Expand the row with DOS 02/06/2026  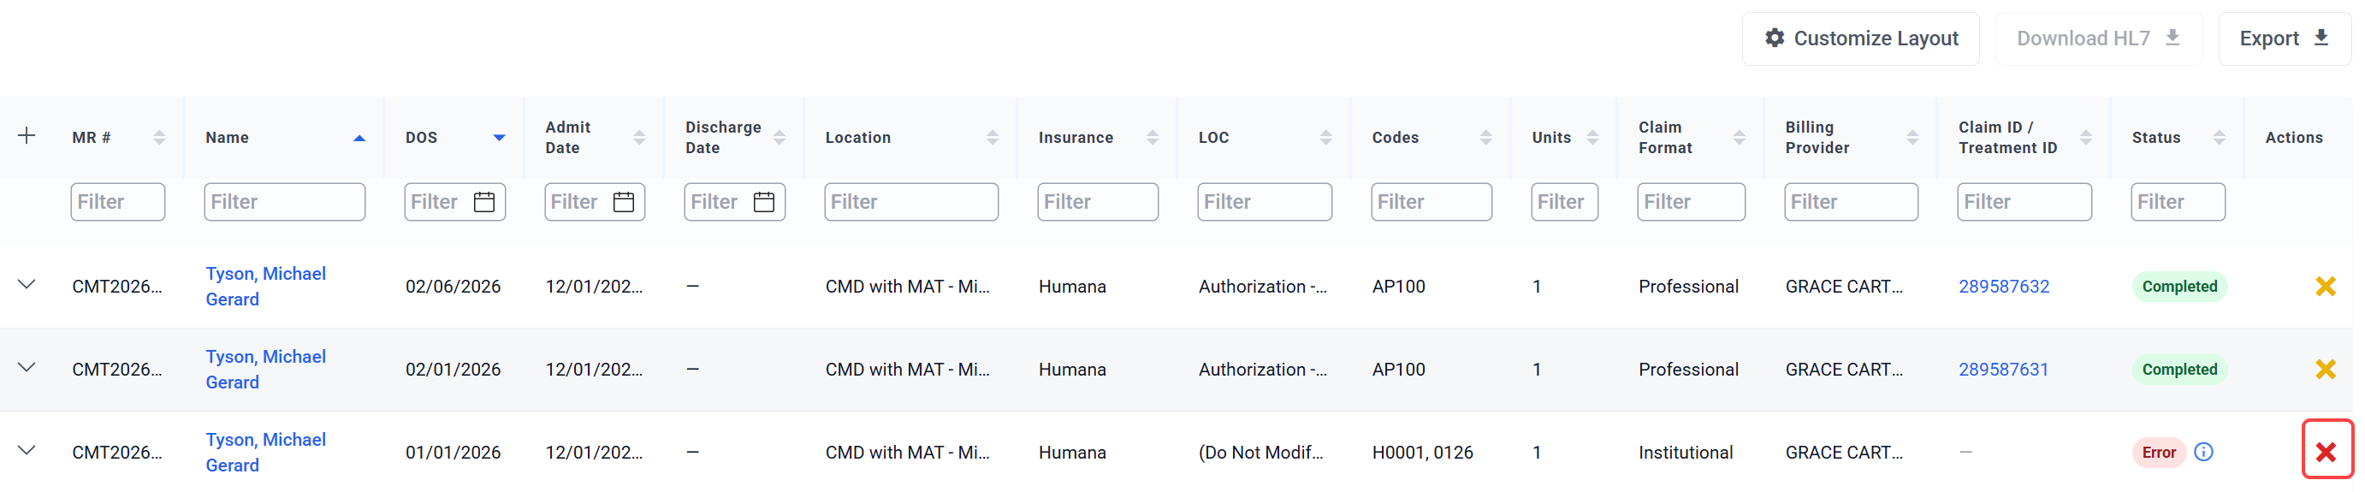[x=27, y=285]
